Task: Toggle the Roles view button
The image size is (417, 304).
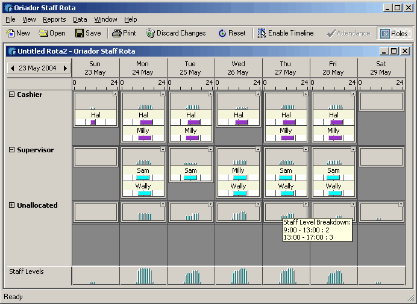Action: 395,33
